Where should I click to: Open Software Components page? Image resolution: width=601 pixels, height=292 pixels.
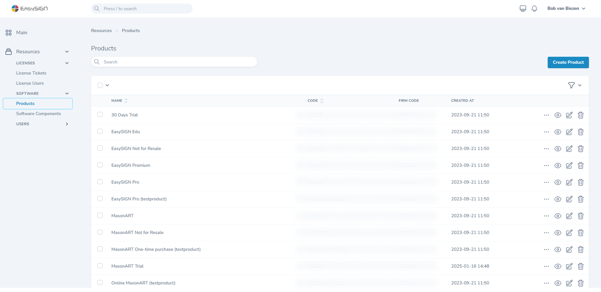tap(38, 114)
